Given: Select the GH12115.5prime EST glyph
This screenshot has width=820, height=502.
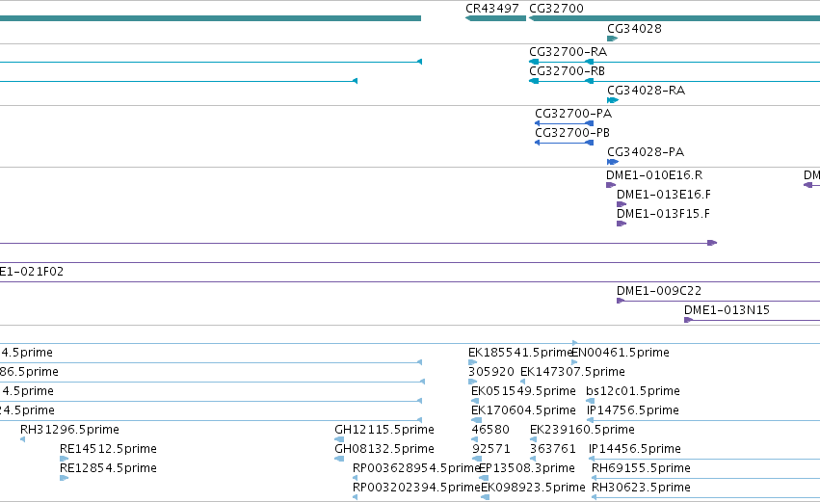Looking at the screenshot, I should tap(339, 439).
